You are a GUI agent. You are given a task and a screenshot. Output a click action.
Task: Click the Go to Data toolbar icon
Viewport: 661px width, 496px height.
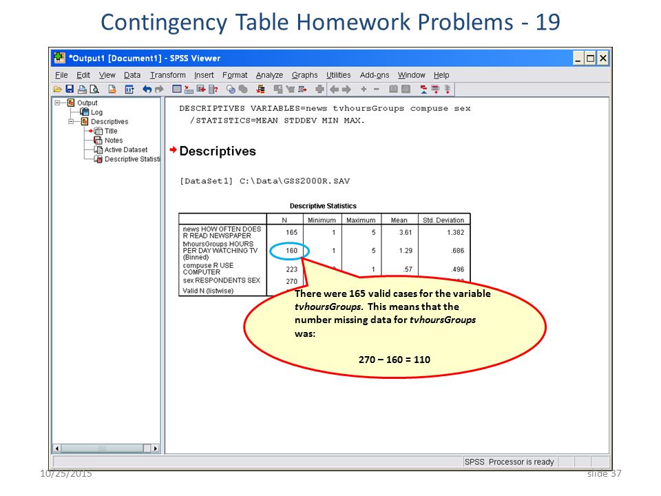pos(177,89)
